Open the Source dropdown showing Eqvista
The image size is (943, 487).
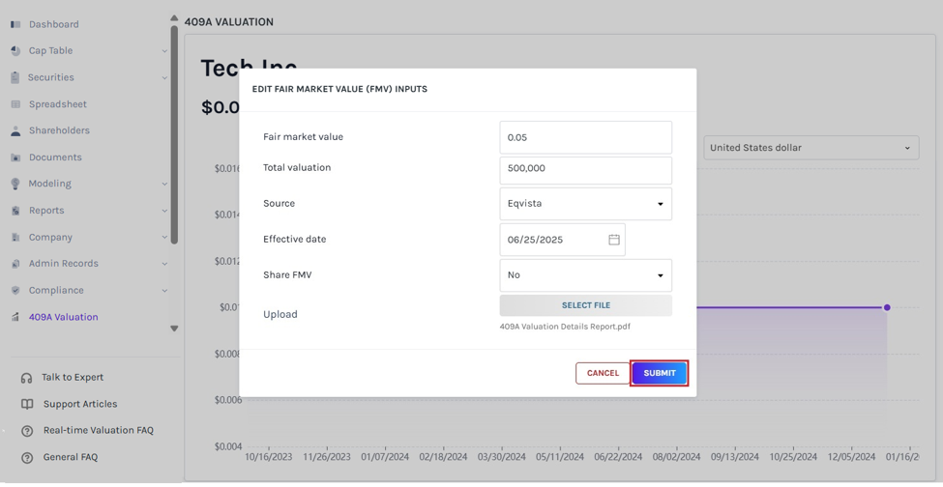coord(586,204)
